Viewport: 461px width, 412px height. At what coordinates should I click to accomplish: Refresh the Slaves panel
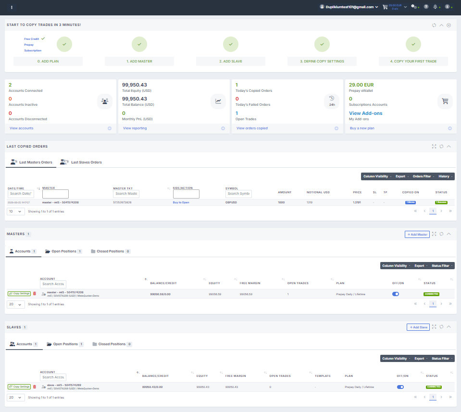pyautogui.click(x=441, y=327)
